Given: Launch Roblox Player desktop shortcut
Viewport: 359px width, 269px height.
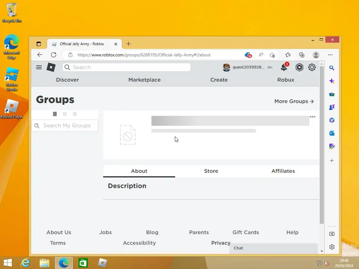Looking at the screenshot, I should pos(12,109).
